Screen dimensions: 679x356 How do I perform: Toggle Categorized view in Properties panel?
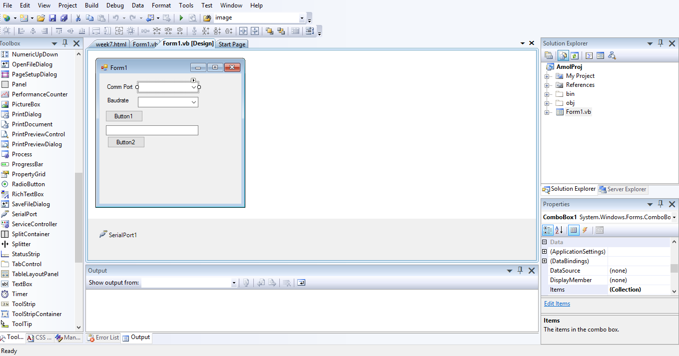(x=548, y=230)
